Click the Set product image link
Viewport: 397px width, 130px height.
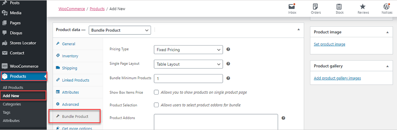click(x=329, y=44)
